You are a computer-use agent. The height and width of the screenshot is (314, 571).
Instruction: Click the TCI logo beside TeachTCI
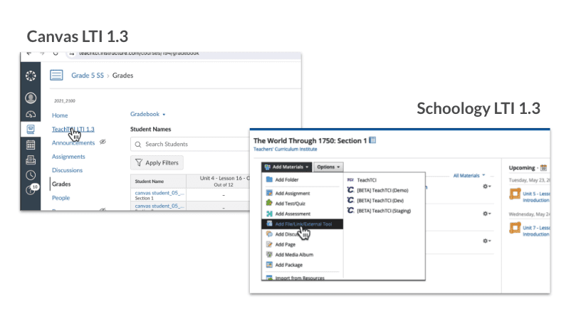click(x=350, y=180)
